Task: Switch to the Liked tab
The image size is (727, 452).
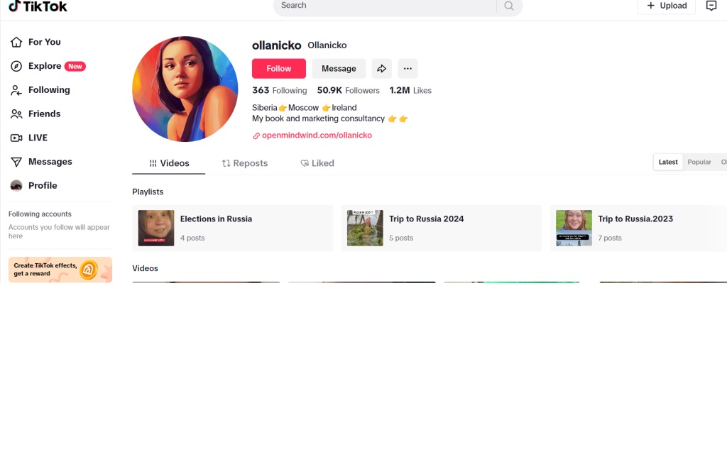Action: pyautogui.click(x=317, y=163)
